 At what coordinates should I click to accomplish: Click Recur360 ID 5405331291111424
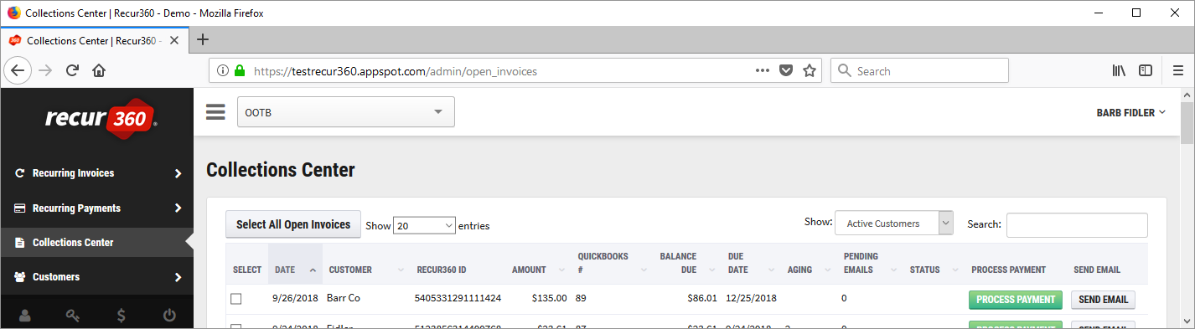click(x=458, y=298)
